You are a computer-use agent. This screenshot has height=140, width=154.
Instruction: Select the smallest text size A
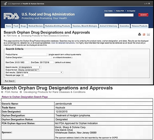pyautogui.click(x=145, y=4)
